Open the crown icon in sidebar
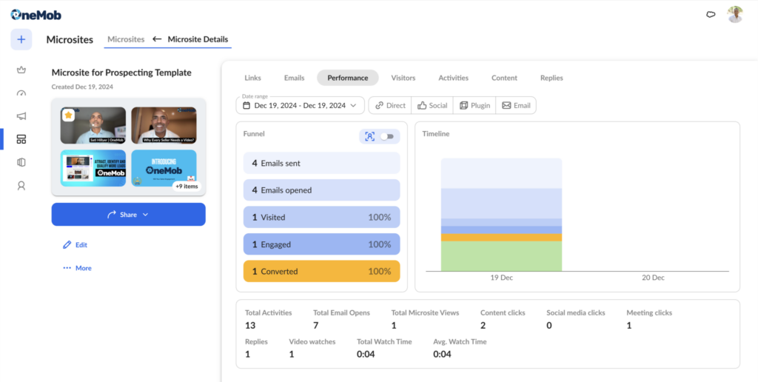The image size is (758, 382). pos(21,70)
